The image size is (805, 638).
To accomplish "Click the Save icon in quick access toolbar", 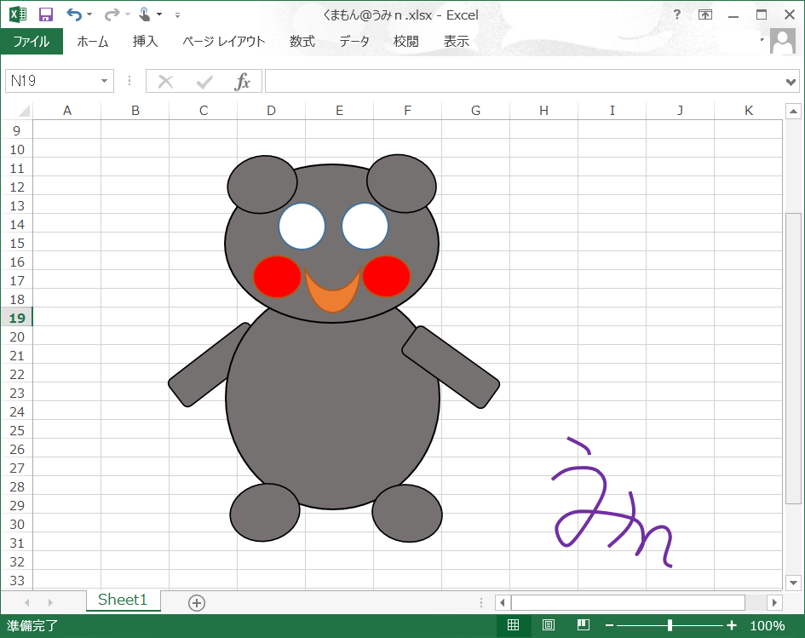I will pos(46,14).
